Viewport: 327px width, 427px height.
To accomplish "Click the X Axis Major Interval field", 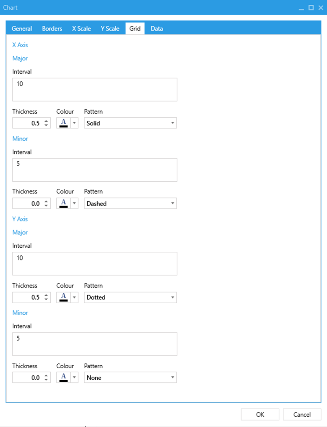I will (95, 89).
